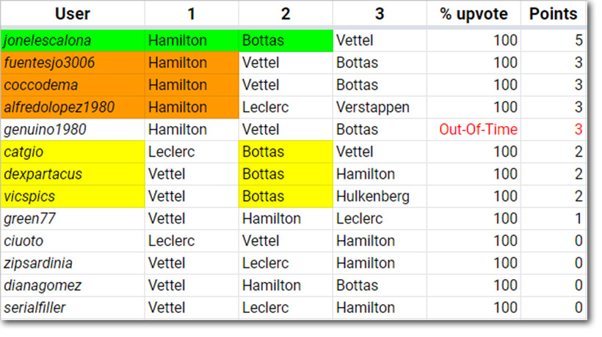Click the column 3 header
Viewport: 602px width, 337px height.
coord(380,13)
